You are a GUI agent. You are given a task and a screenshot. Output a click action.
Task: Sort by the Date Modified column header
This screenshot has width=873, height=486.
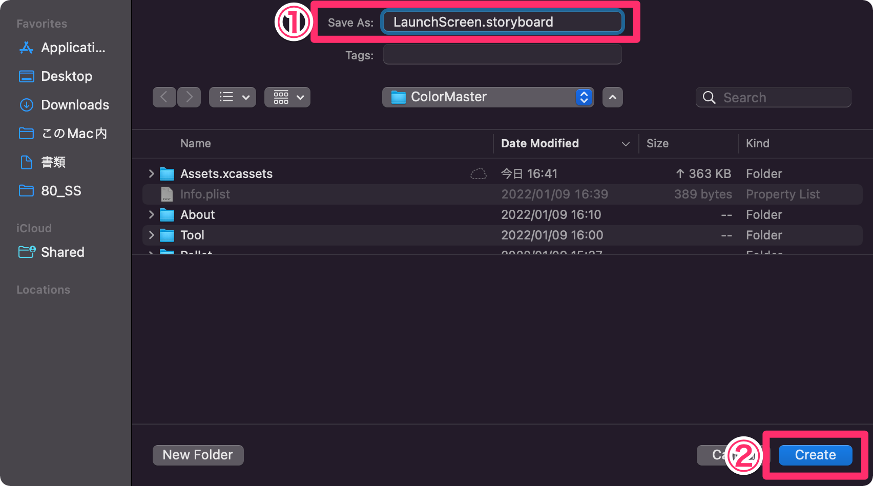pos(539,144)
